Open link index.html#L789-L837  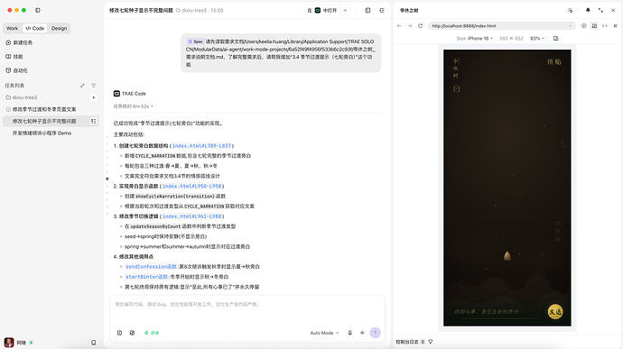(x=201, y=146)
